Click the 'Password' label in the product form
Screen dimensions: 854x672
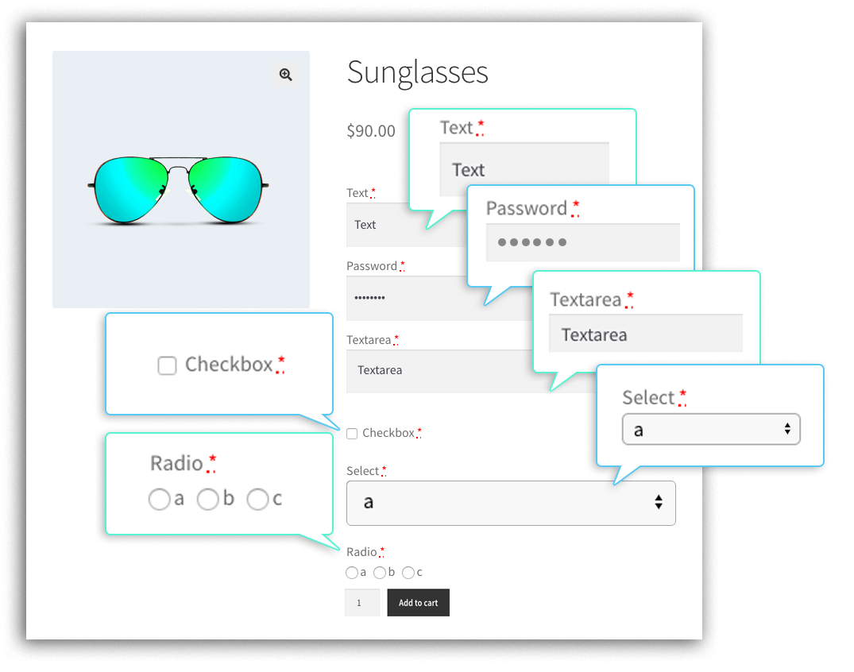372,266
